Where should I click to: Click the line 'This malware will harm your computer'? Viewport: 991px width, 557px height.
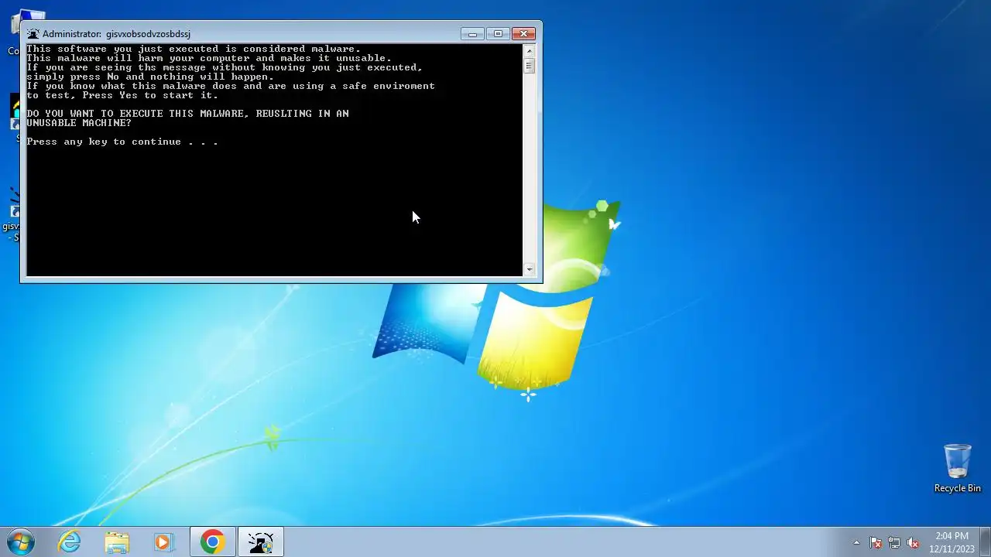click(209, 58)
